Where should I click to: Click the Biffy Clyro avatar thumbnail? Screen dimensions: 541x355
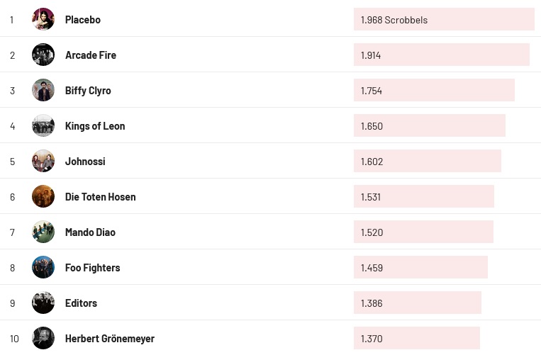pyautogui.click(x=43, y=90)
